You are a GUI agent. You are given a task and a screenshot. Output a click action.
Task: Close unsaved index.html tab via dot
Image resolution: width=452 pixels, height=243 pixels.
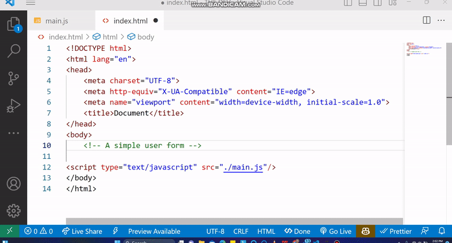156,20
